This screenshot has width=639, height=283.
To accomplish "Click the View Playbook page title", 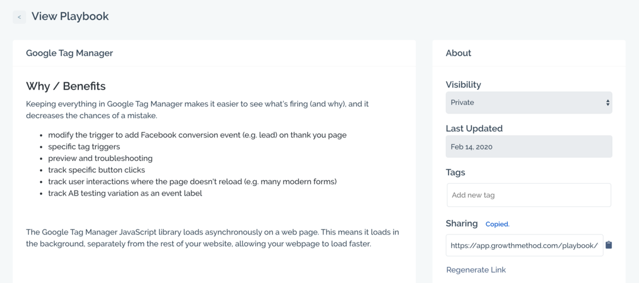I will tap(70, 17).
